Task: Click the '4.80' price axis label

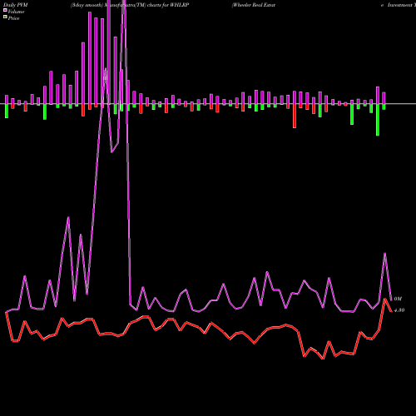Action: pyautogui.click(x=399, y=310)
